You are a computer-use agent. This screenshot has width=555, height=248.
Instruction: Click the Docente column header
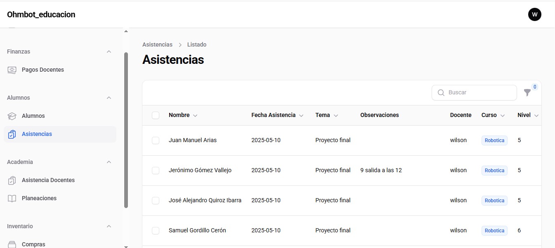461,115
